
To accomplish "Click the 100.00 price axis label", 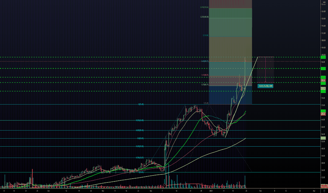I will point(323,55).
